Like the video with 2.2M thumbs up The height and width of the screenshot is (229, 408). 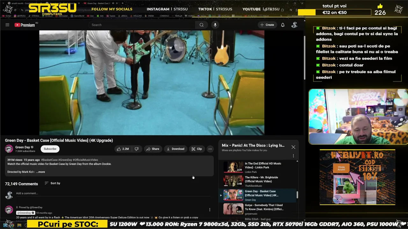[x=123, y=149]
